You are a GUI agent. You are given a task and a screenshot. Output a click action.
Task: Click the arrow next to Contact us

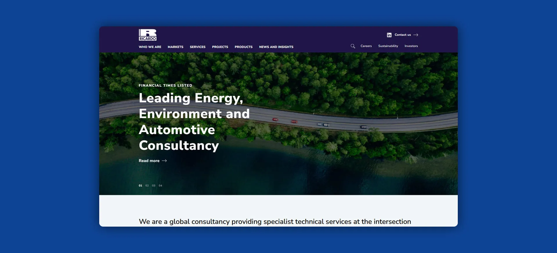pos(416,35)
